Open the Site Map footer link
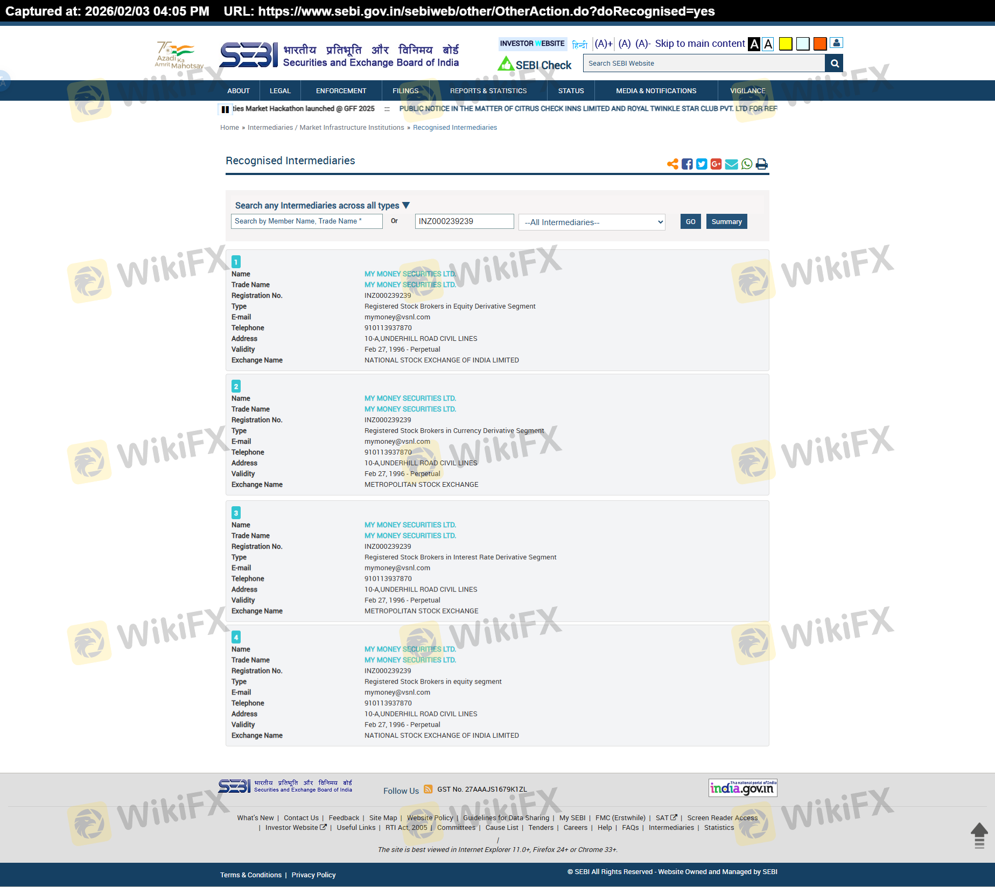995x887 pixels. point(383,818)
